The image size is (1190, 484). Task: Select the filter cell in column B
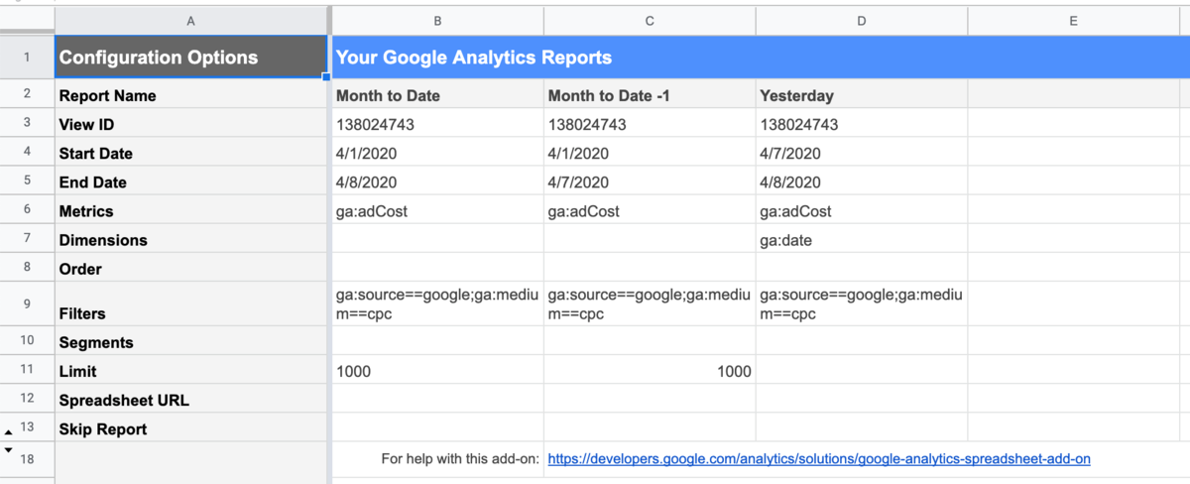(437, 303)
